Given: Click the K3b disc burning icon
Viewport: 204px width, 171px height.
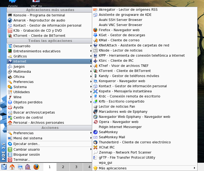Looking at the screenshot, I should (10, 31).
